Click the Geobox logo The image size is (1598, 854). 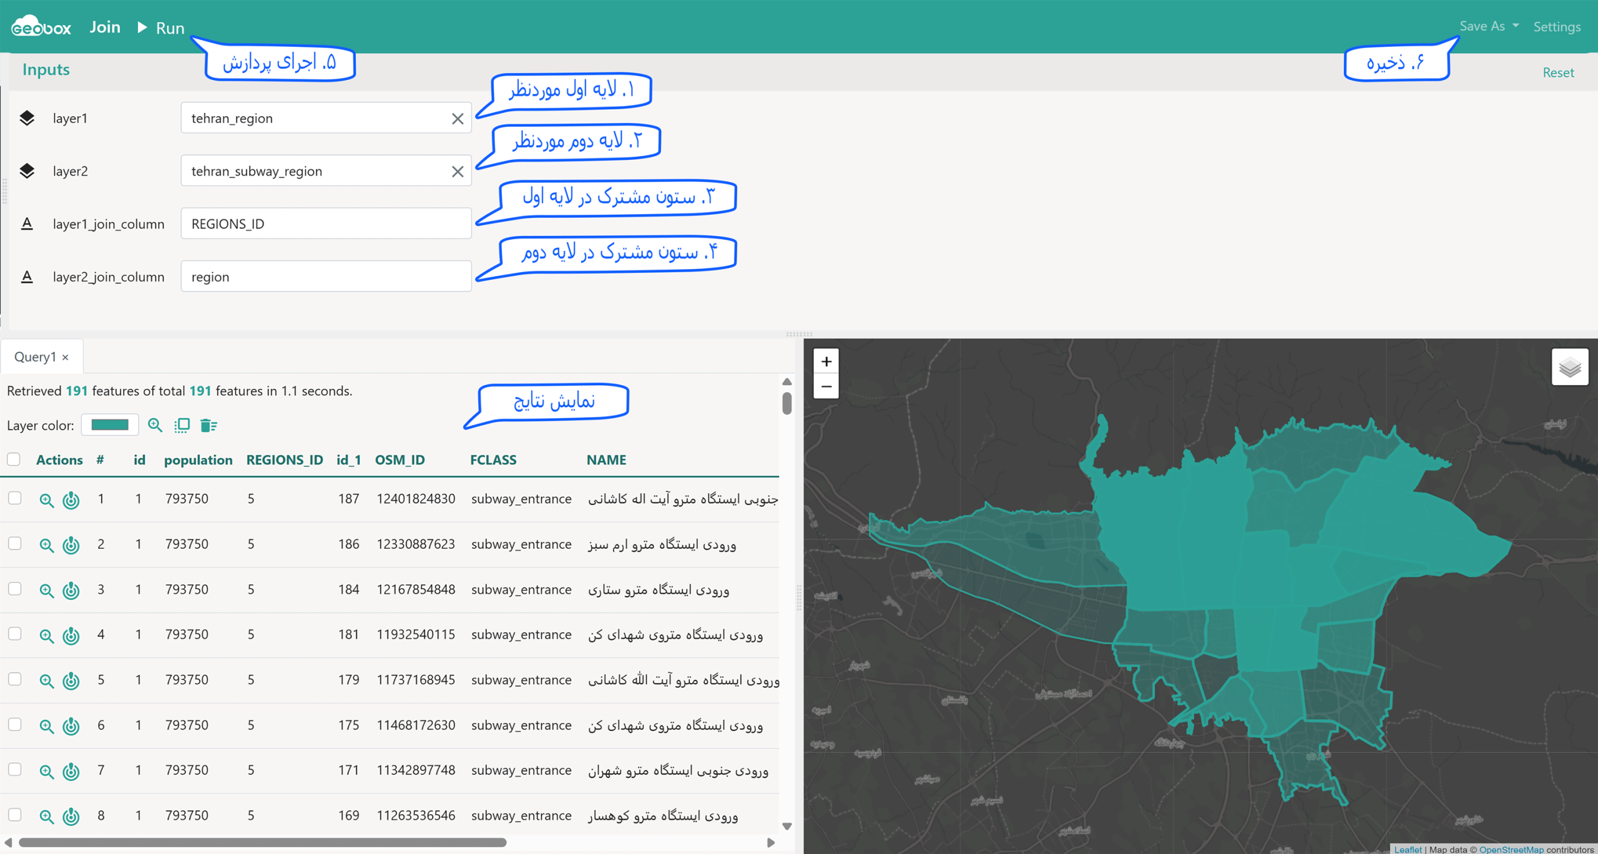click(x=41, y=27)
